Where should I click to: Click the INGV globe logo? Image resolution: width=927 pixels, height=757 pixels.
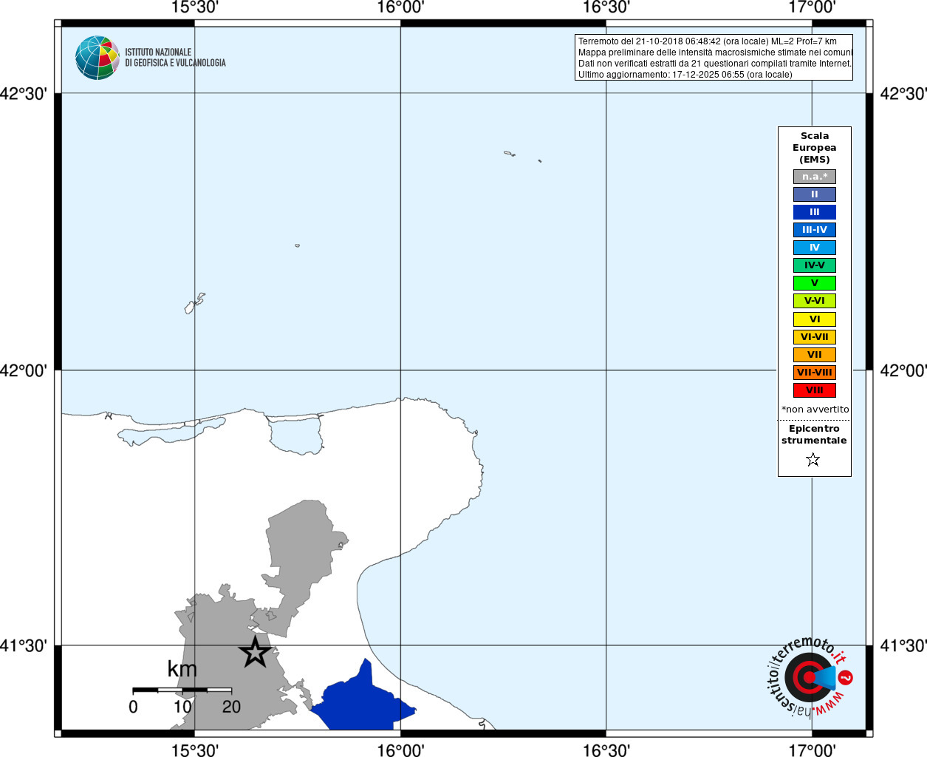click(97, 58)
